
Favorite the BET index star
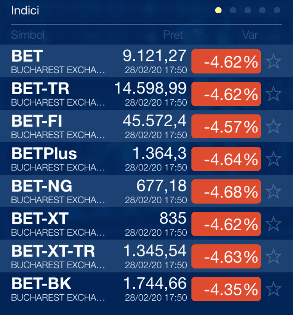coord(273,61)
